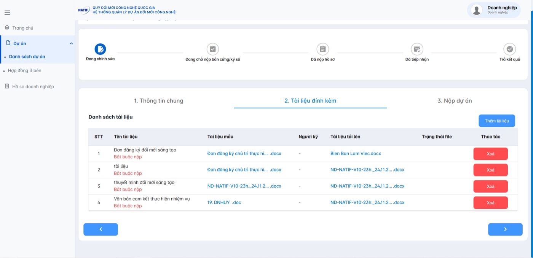Open the 19. DNHUY .doc template

tap(224, 202)
